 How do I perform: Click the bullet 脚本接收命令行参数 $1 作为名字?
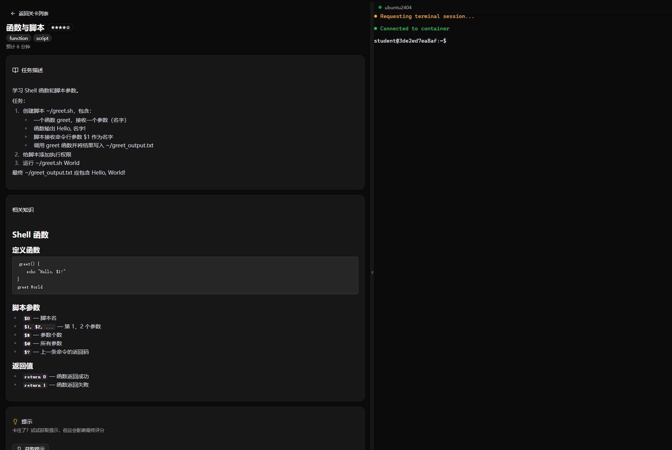[x=73, y=137]
